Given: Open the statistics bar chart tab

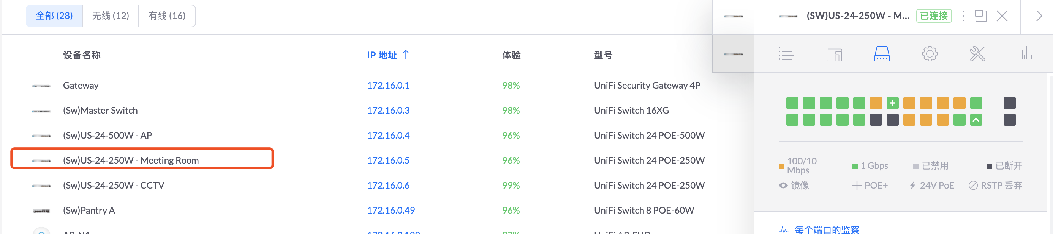Looking at the screenshot, I should [x=1025, y=54].
